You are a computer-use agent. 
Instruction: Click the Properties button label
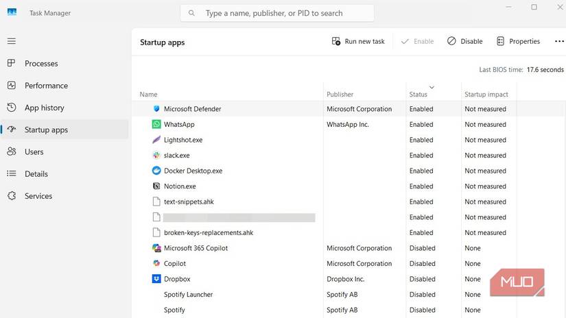point(524,41)
